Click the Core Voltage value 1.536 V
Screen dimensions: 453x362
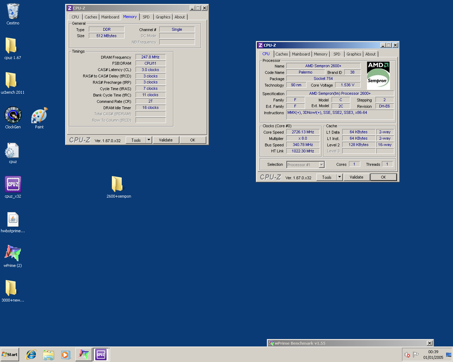click(348, 85)
